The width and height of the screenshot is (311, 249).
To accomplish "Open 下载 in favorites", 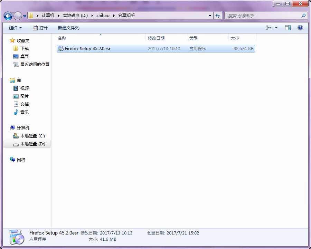I will 25,49.
